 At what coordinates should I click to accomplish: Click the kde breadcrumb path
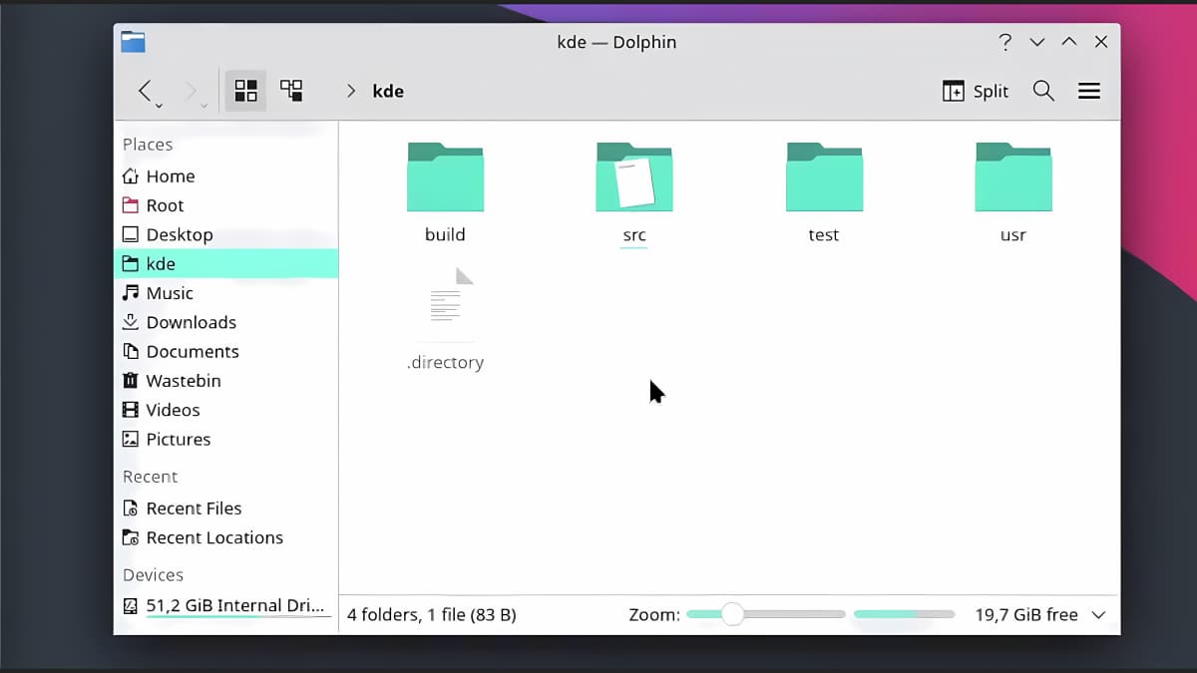(388, 91)
